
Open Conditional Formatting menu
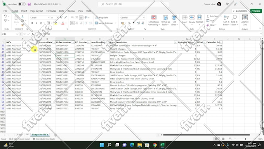[154, 20]
